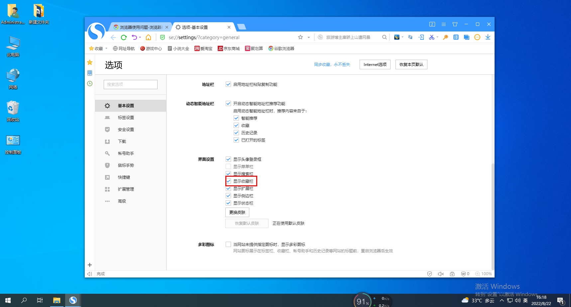Screen dimensions: 571x307
Task: Uncheck 已打开的标签 checkbox
Action: click(236, 140)
